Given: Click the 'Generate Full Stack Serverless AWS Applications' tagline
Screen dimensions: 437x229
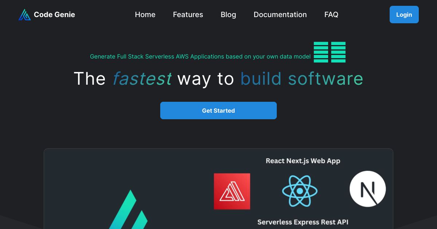Looking at the screenshot, I should 200,56.
